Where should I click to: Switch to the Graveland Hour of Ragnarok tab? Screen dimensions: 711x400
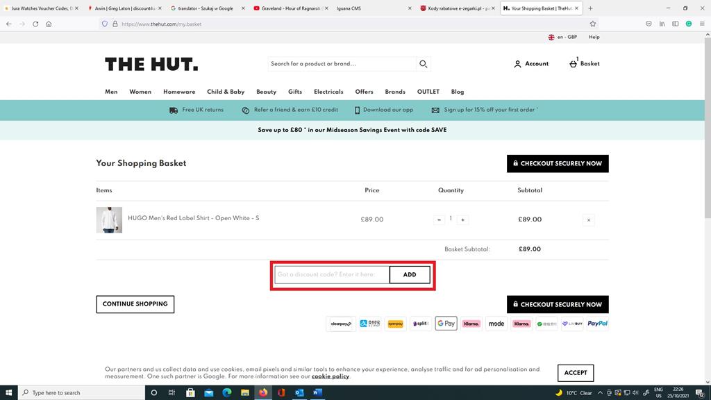pyautogui.click(x=291, y=8)
